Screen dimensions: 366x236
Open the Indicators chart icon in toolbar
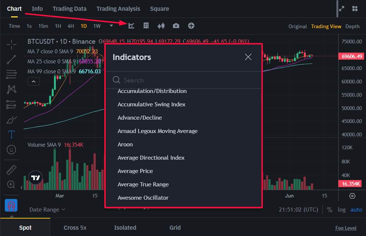coord(131,26)
